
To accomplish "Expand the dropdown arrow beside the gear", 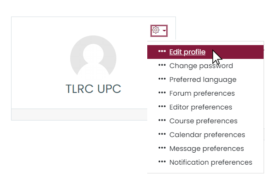I will pyautogui.click(x=164, y=31).
